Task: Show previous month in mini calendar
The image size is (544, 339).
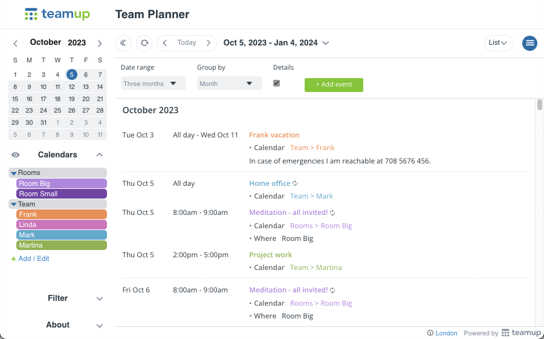Action: (x=15, y=44)
